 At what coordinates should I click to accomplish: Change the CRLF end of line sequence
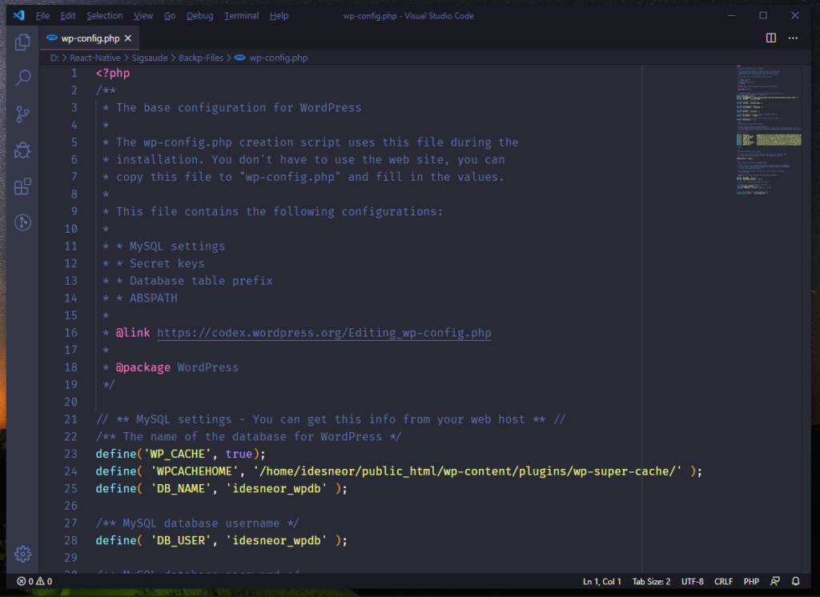click(x=723, y=581)
